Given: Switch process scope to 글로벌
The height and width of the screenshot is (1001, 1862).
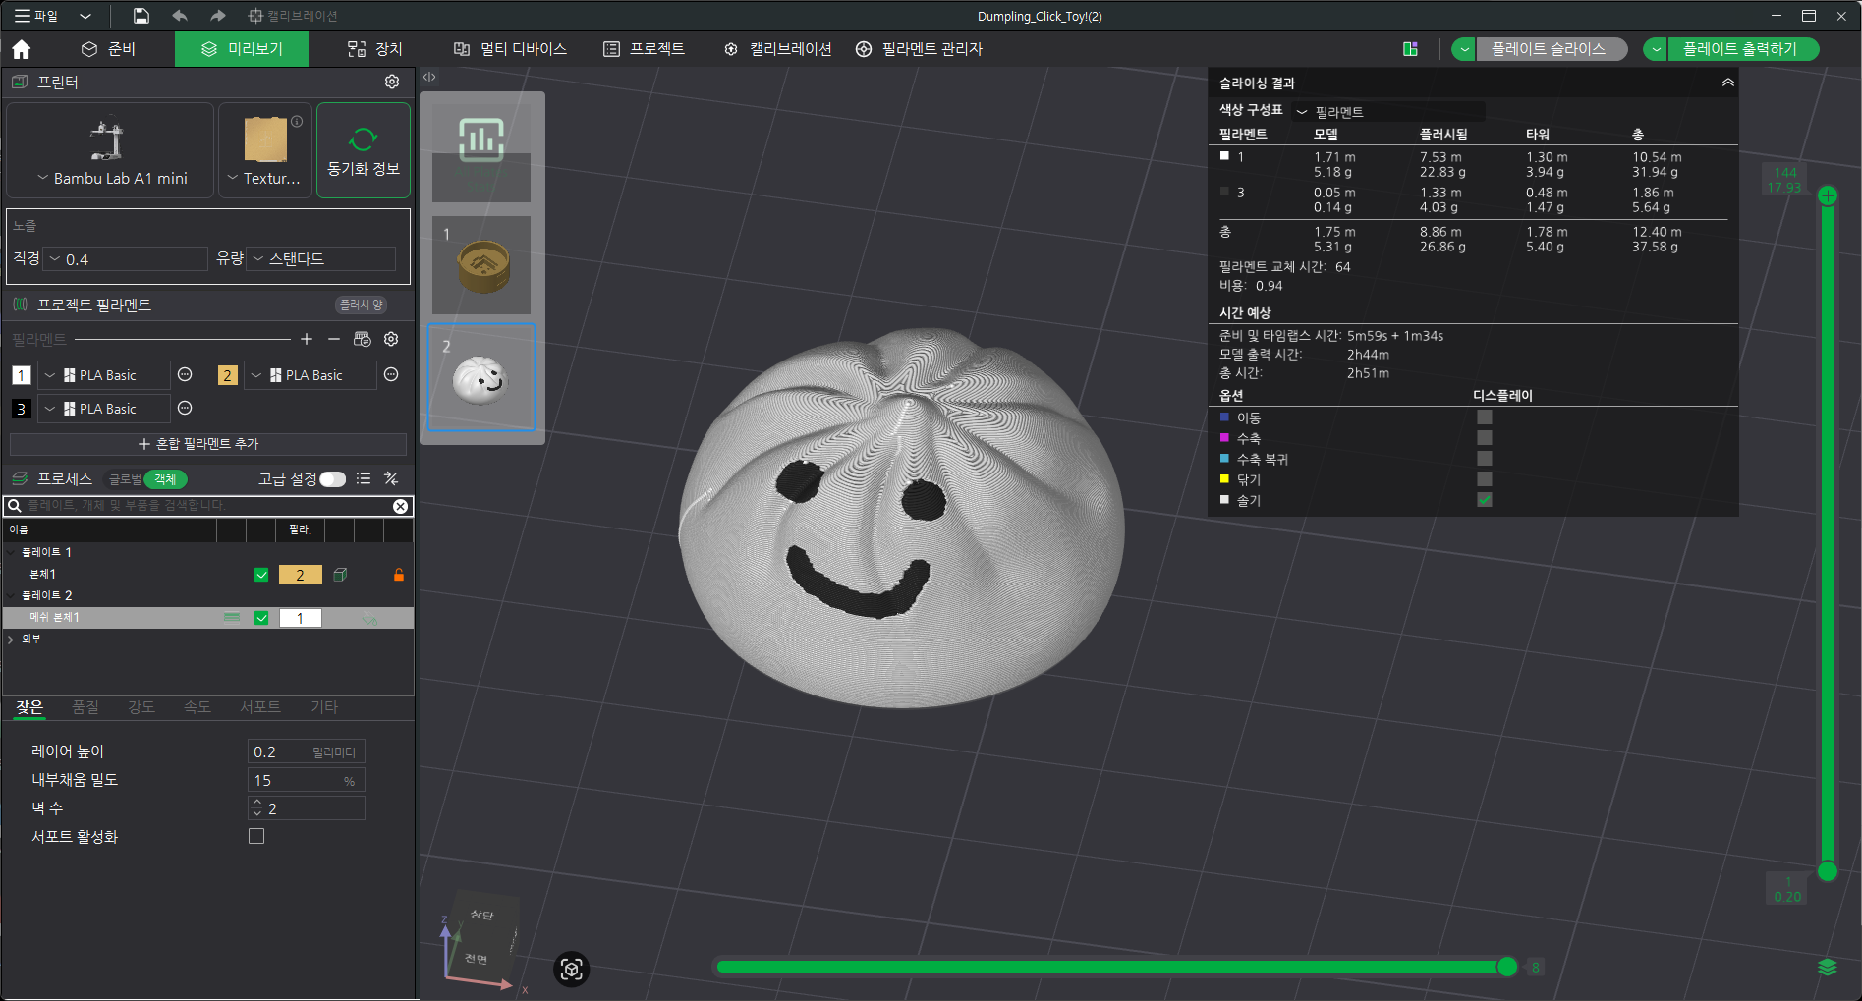Looking at the screenshot, I should click(x=125, y=479).
